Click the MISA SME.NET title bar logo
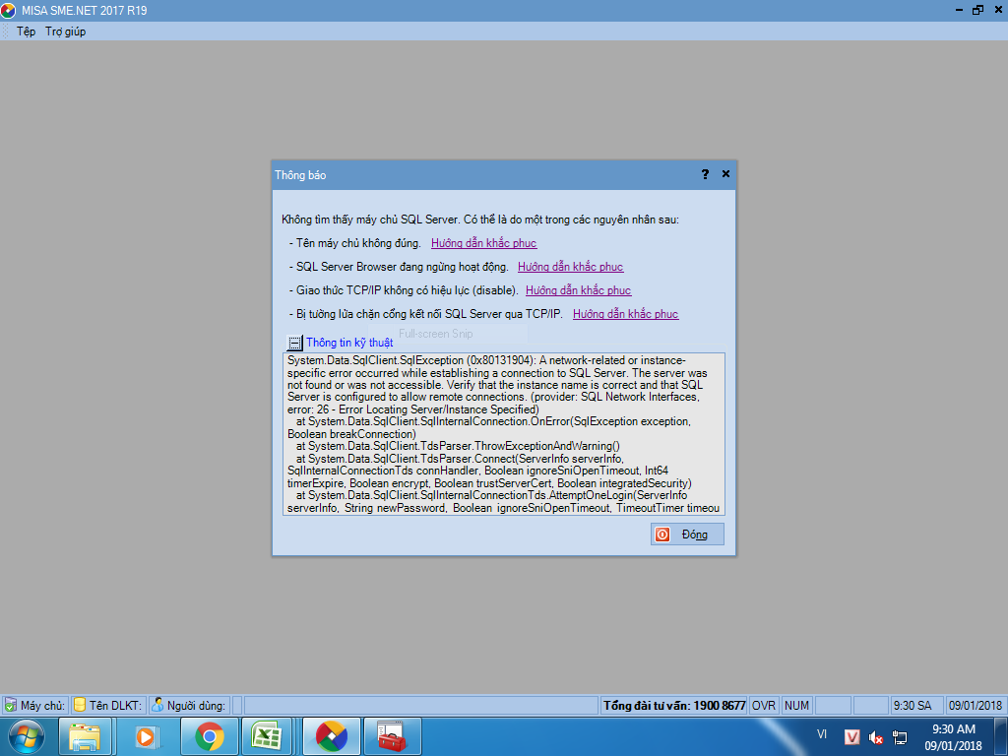 8,10
